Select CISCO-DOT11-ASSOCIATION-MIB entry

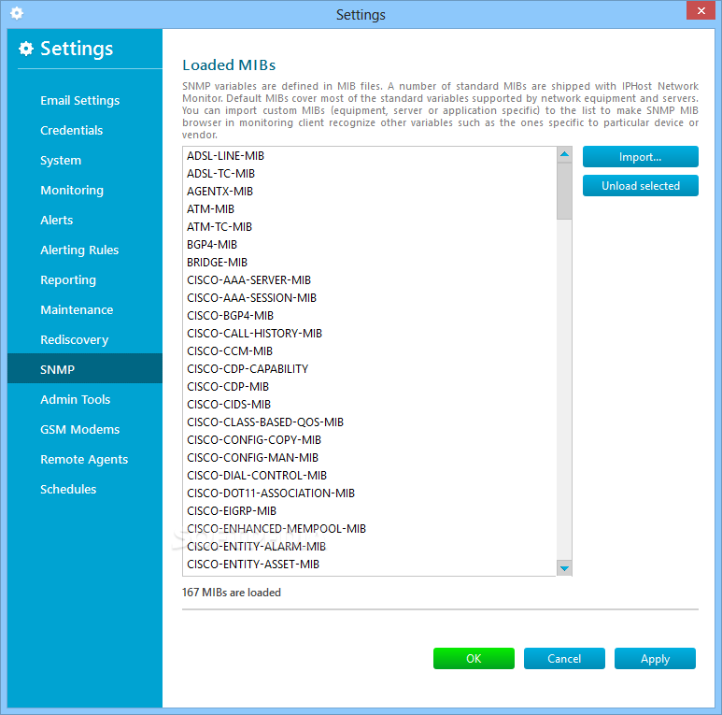[369, 493]
